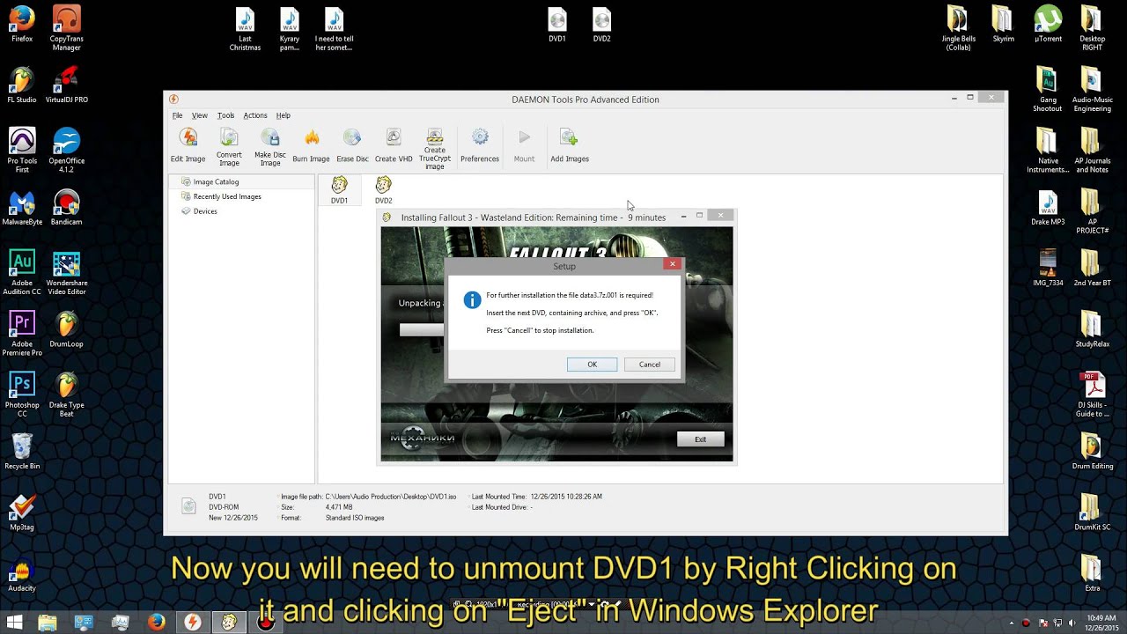Switch to Fallout installer in the taskbar

point(229,623)
